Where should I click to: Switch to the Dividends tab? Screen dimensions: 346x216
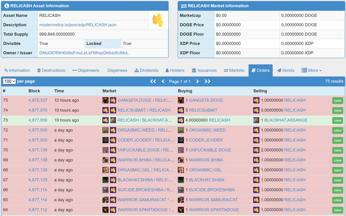click(x=146, y=70)
